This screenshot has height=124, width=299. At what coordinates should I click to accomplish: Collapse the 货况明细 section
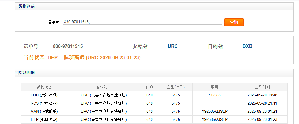(17, 73)
